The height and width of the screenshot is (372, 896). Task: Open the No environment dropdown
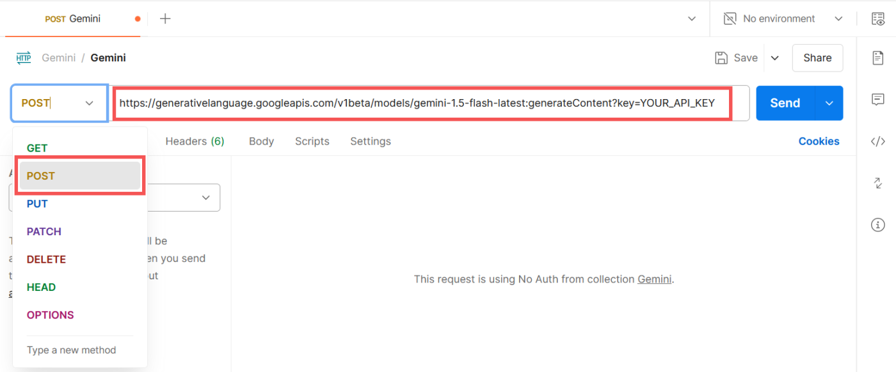click(783, 19)
